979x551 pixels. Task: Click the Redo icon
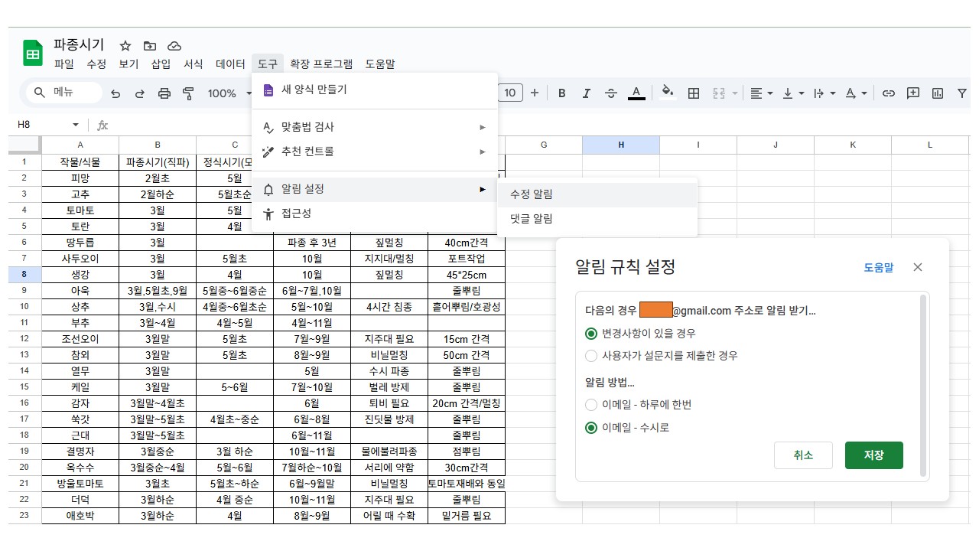[140, 93]
